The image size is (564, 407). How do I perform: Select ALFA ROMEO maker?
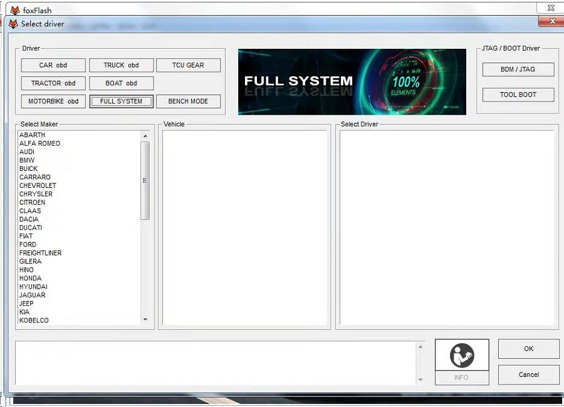(39, 143)
